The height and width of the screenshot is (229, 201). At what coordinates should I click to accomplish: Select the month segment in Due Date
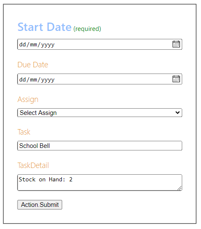pos(33,79)
